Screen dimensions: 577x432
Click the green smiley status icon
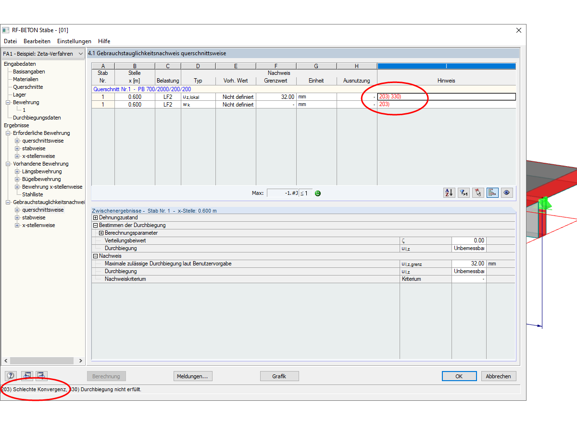click(x=317, y=193)
